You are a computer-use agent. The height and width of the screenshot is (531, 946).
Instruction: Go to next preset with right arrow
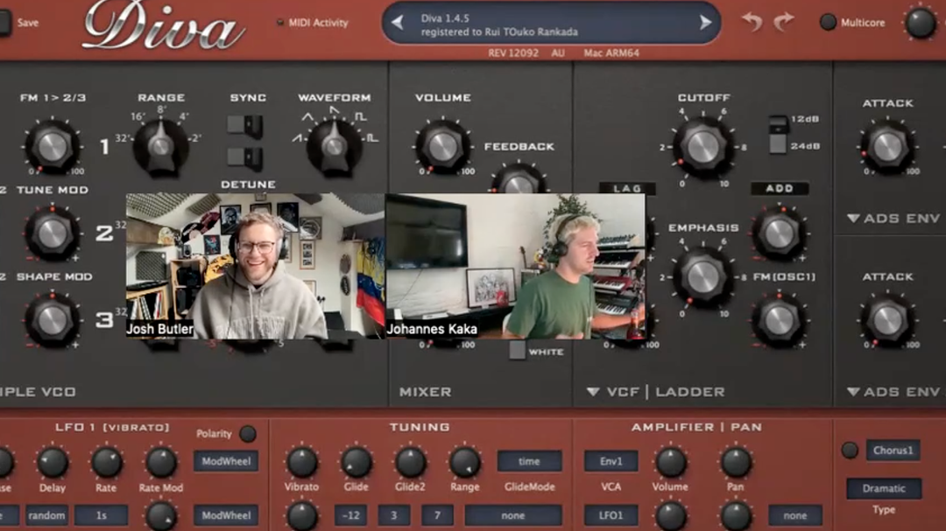[705, 23]
